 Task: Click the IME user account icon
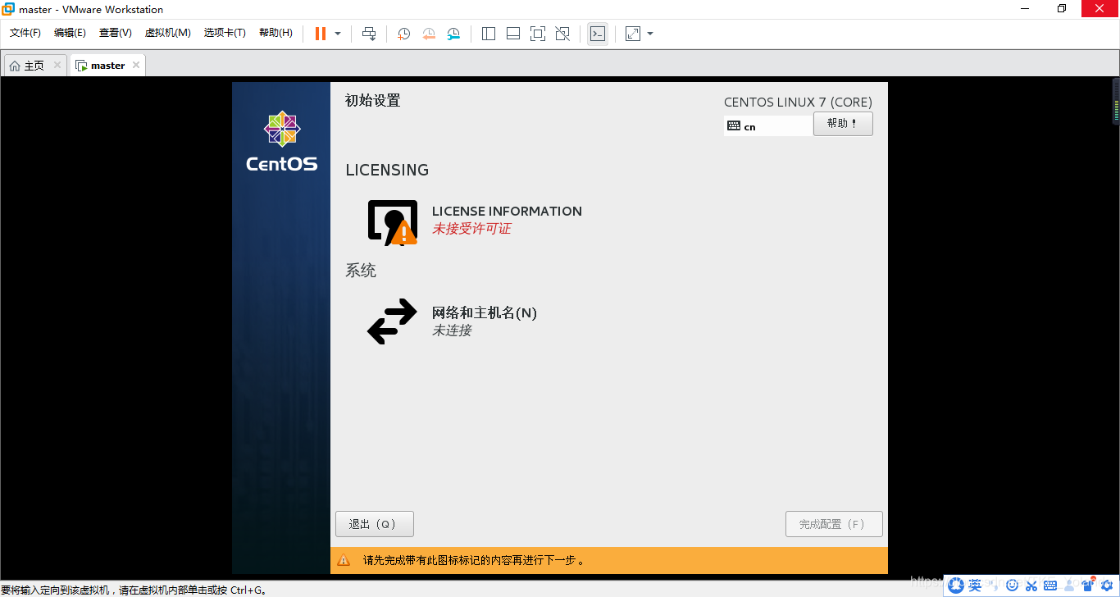point(1069,586)
